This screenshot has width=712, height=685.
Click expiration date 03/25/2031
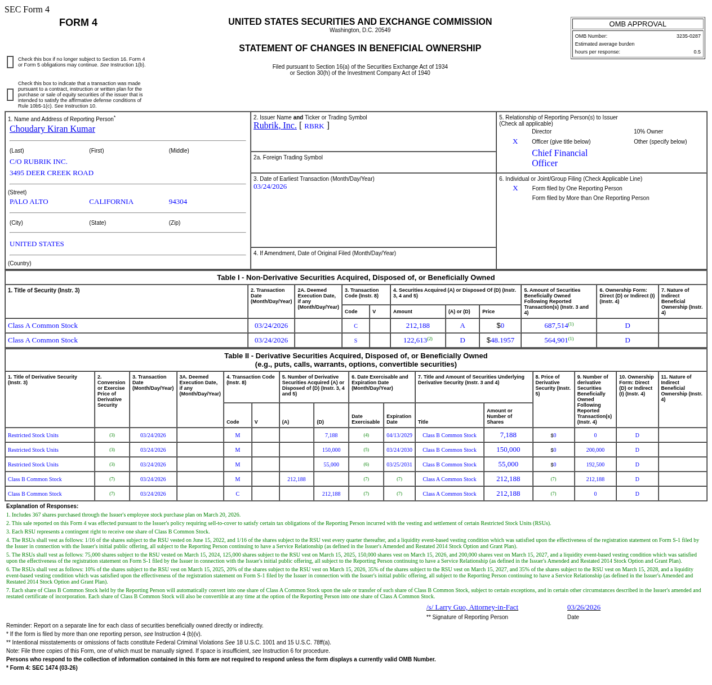click(399, 464)
